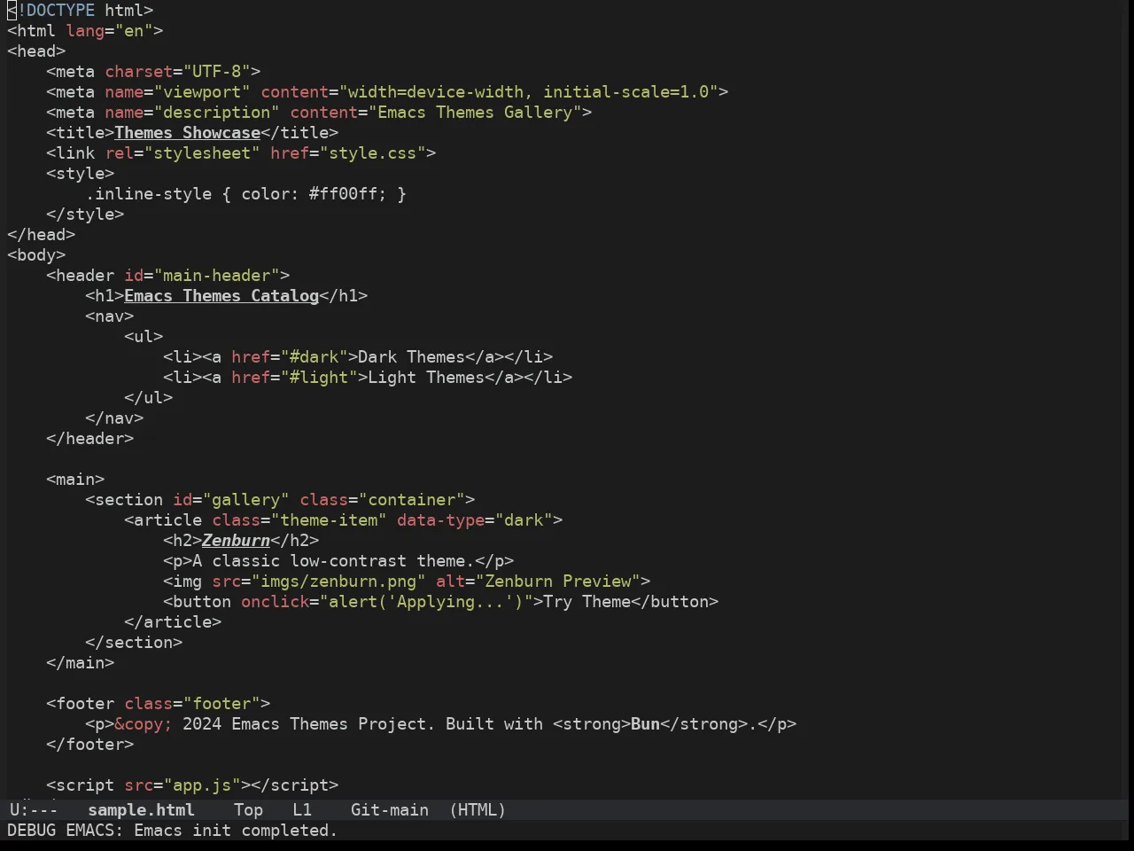Click the "main-header" id value
Screen dimensions: 1134x851
(217, 276)
